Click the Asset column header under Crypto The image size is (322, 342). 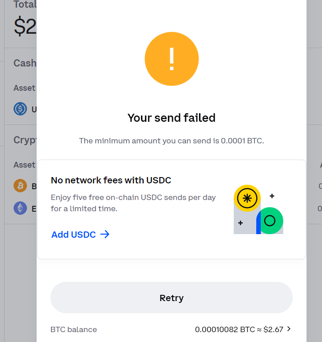coord(24,165)
